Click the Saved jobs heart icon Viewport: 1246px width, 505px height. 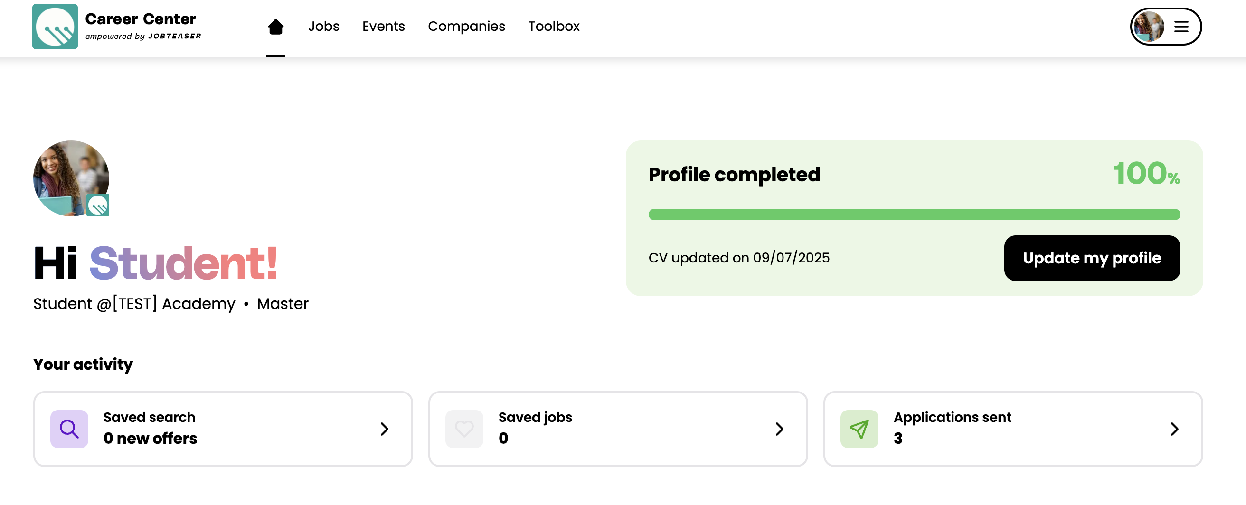click(464, 429)
